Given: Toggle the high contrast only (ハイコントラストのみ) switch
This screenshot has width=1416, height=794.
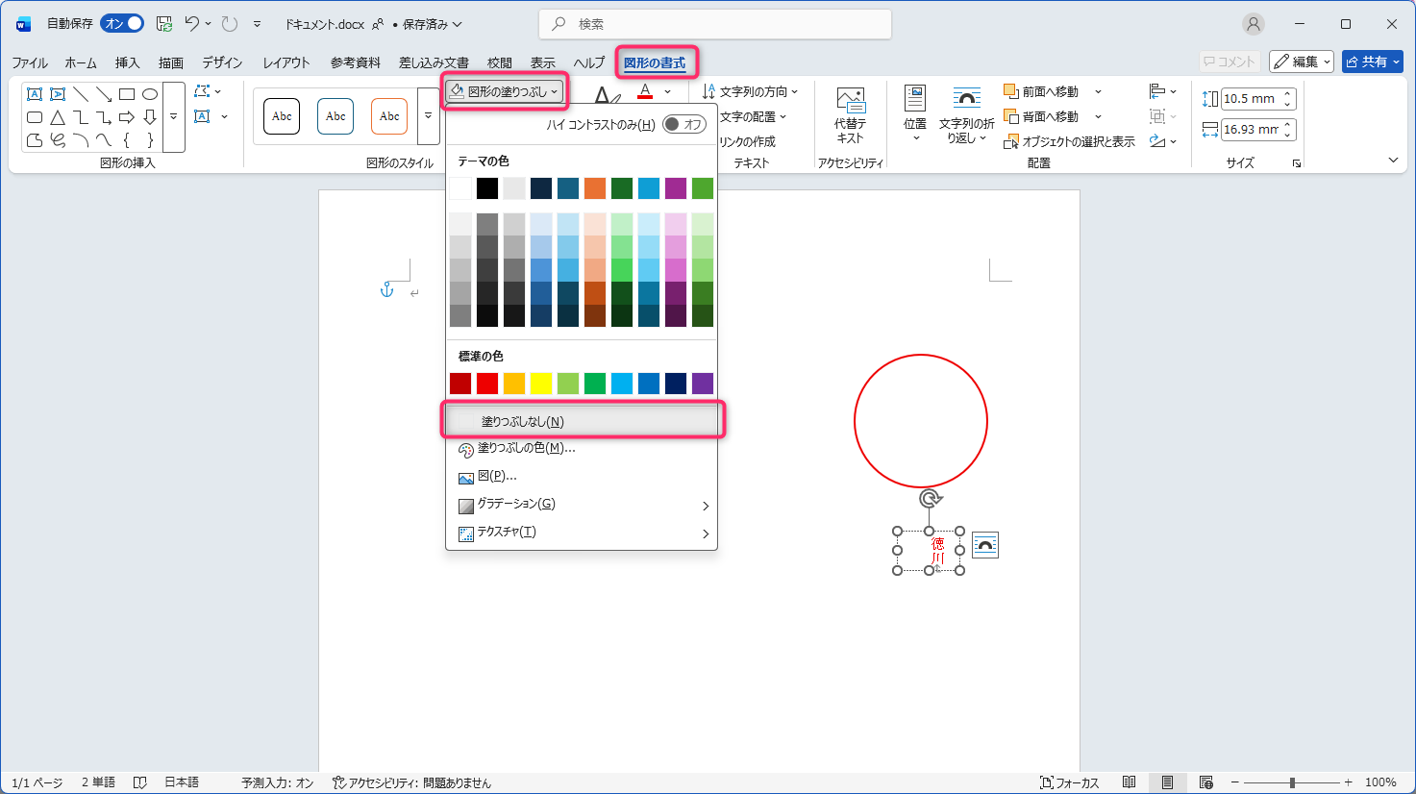Looking at the screenshot, I should tap(683, 124).
